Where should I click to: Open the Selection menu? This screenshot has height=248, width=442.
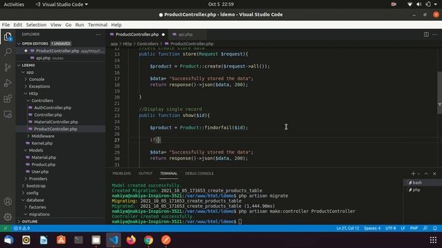(36, 25)
